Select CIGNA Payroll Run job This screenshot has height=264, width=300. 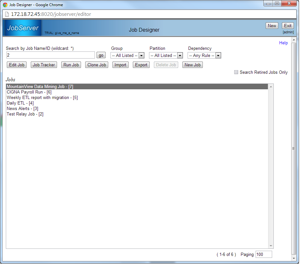point(29,92)
